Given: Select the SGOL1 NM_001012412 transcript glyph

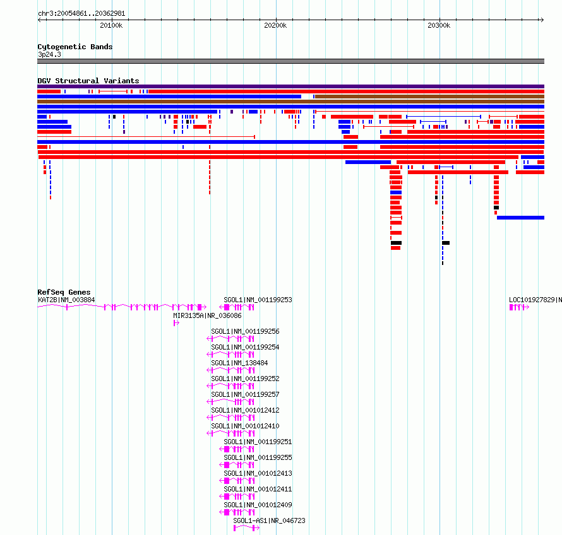Looking at the screenshot, I should point(230,418).
